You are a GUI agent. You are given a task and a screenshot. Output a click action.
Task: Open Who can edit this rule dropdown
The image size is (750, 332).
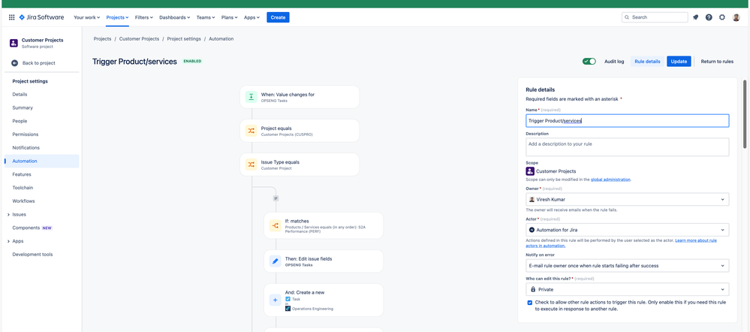[x=628, y=289]
